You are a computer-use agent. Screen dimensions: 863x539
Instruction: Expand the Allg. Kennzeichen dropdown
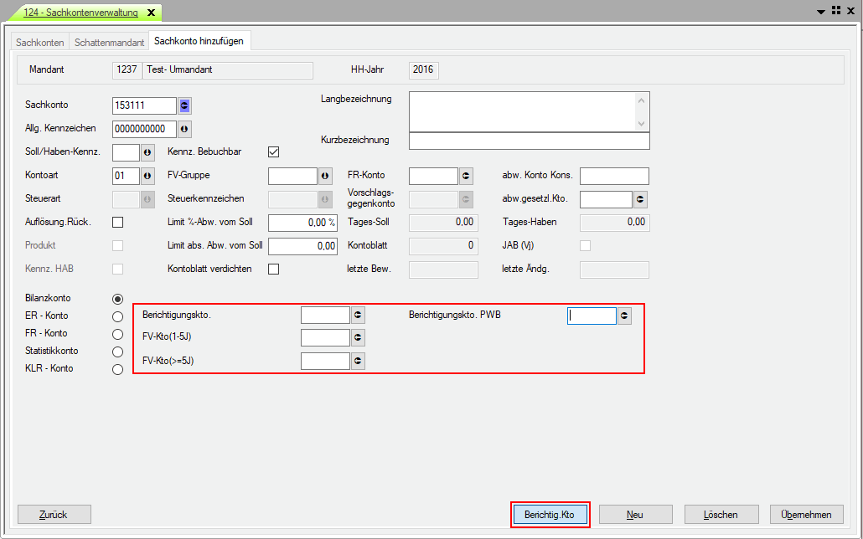tap(185, 129)
